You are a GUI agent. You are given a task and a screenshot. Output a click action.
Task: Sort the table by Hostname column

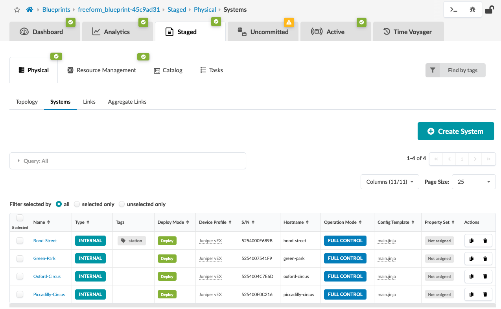296,222
